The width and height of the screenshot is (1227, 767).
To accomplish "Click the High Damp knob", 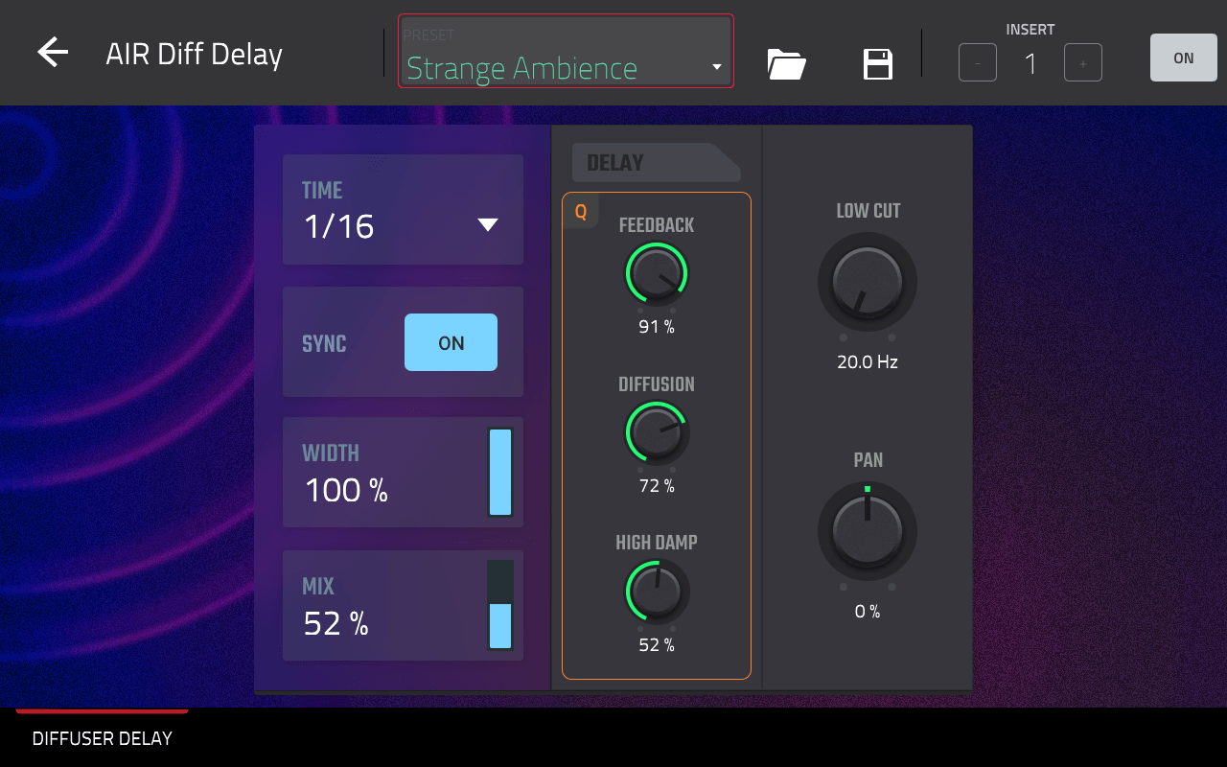I will coord(657,592).
